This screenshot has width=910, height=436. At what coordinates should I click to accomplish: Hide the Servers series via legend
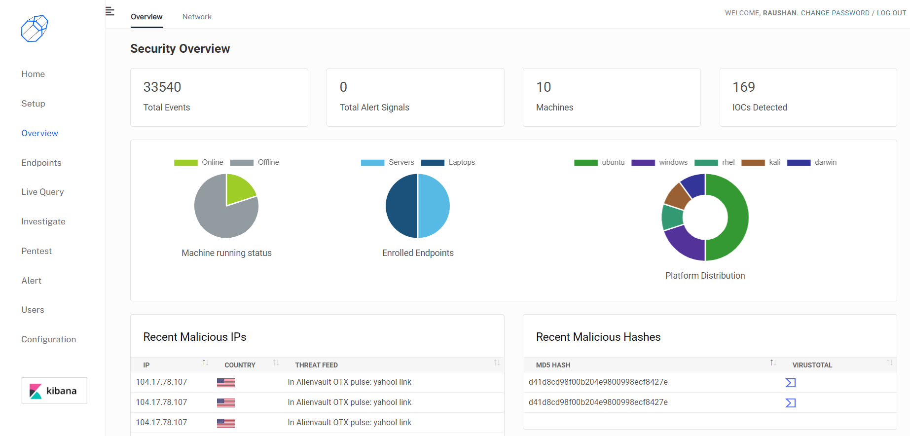tap(387, 162)
